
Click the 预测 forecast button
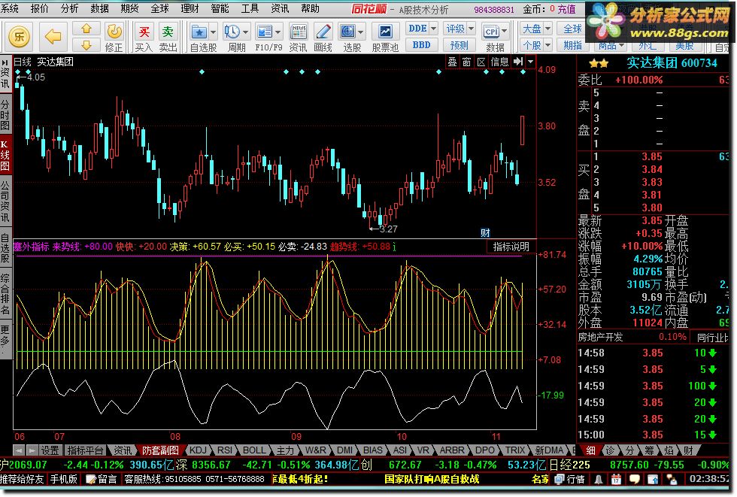tap(459, 45)
